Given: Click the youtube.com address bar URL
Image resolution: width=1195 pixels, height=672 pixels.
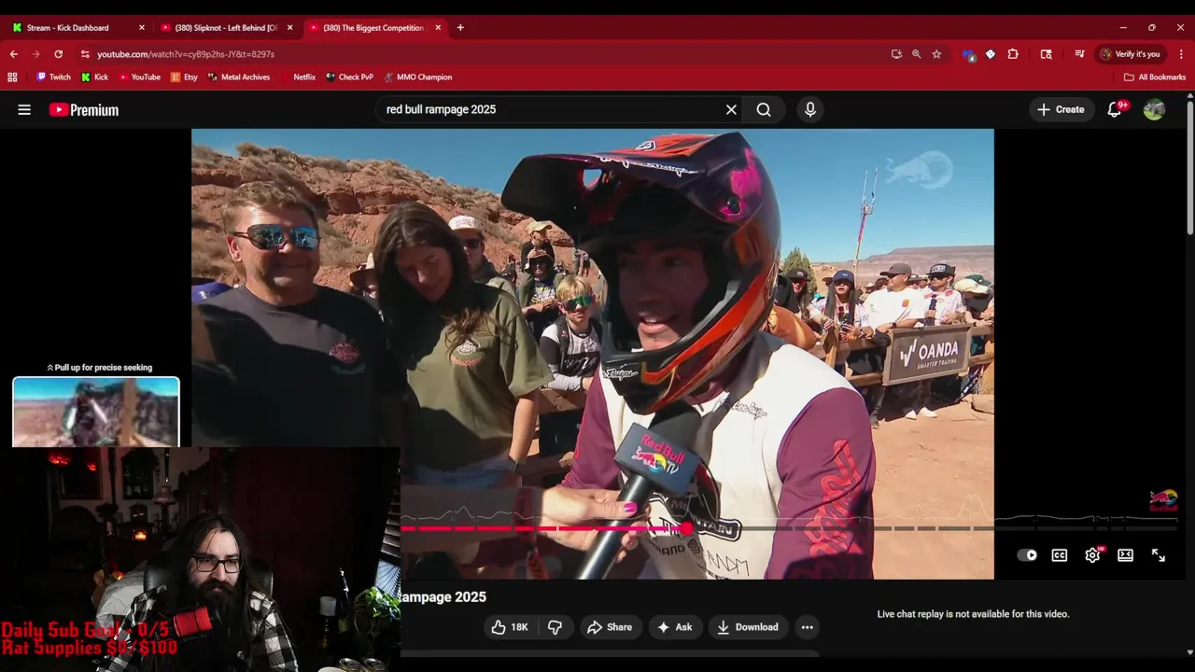Looking at the screenshot, I should point(186,54).
